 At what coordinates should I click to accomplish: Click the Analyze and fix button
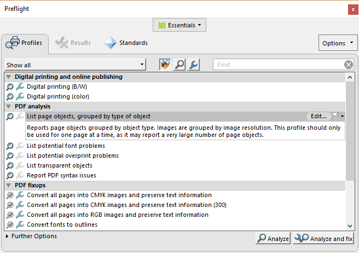point(323,238)
